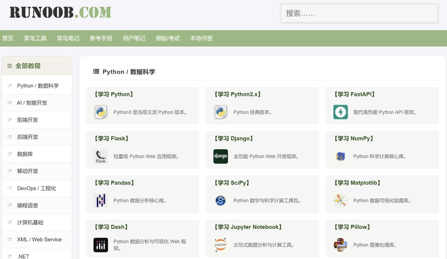The height and width of the screenshot is (259, 447).
Task: Click the Dash black bars icon
Action: (101, 245)
